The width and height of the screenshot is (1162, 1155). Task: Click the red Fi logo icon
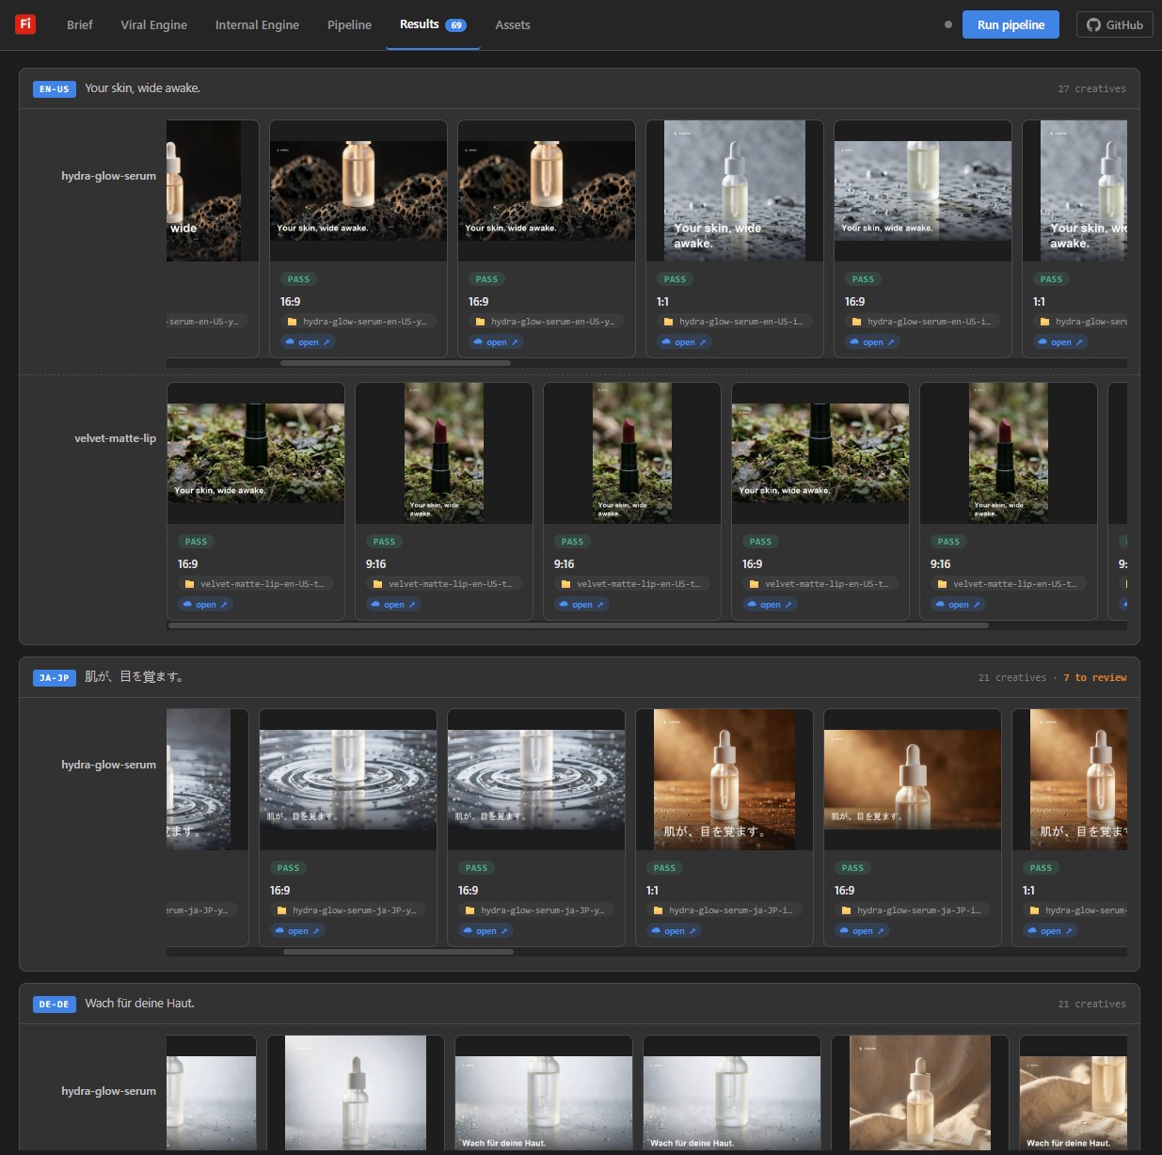click(25, 24)
